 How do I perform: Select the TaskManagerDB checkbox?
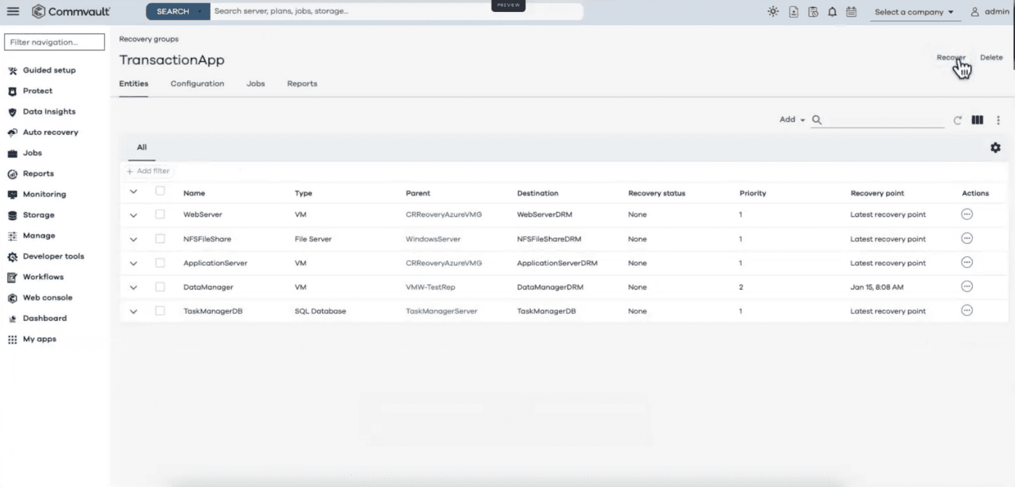click(159, 311)
